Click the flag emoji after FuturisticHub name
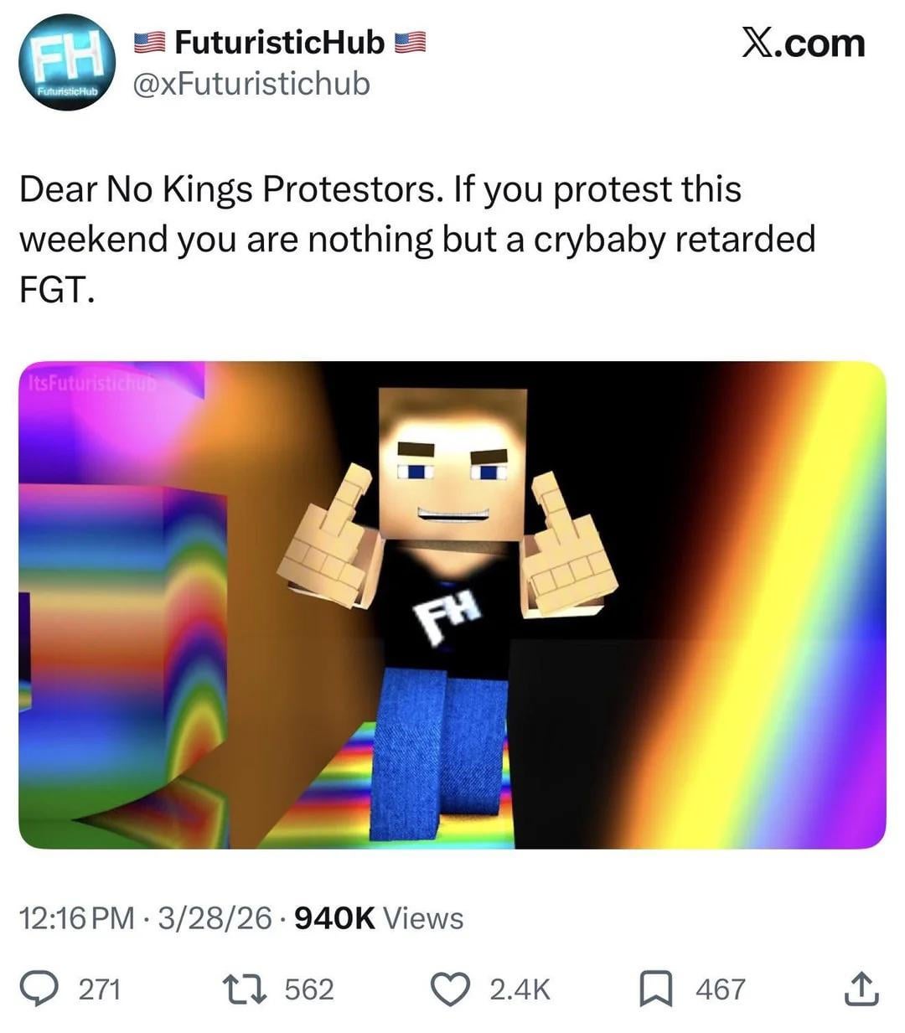The width and height of the screenshot is (905, 1033). (x=411, y=41)
